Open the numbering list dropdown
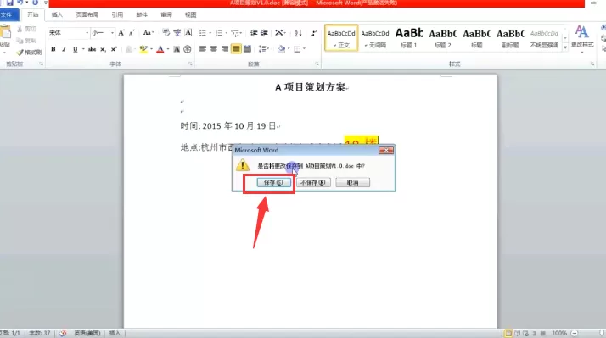The image size is (606, 338). pyautogui.click(x=227, y=33)
